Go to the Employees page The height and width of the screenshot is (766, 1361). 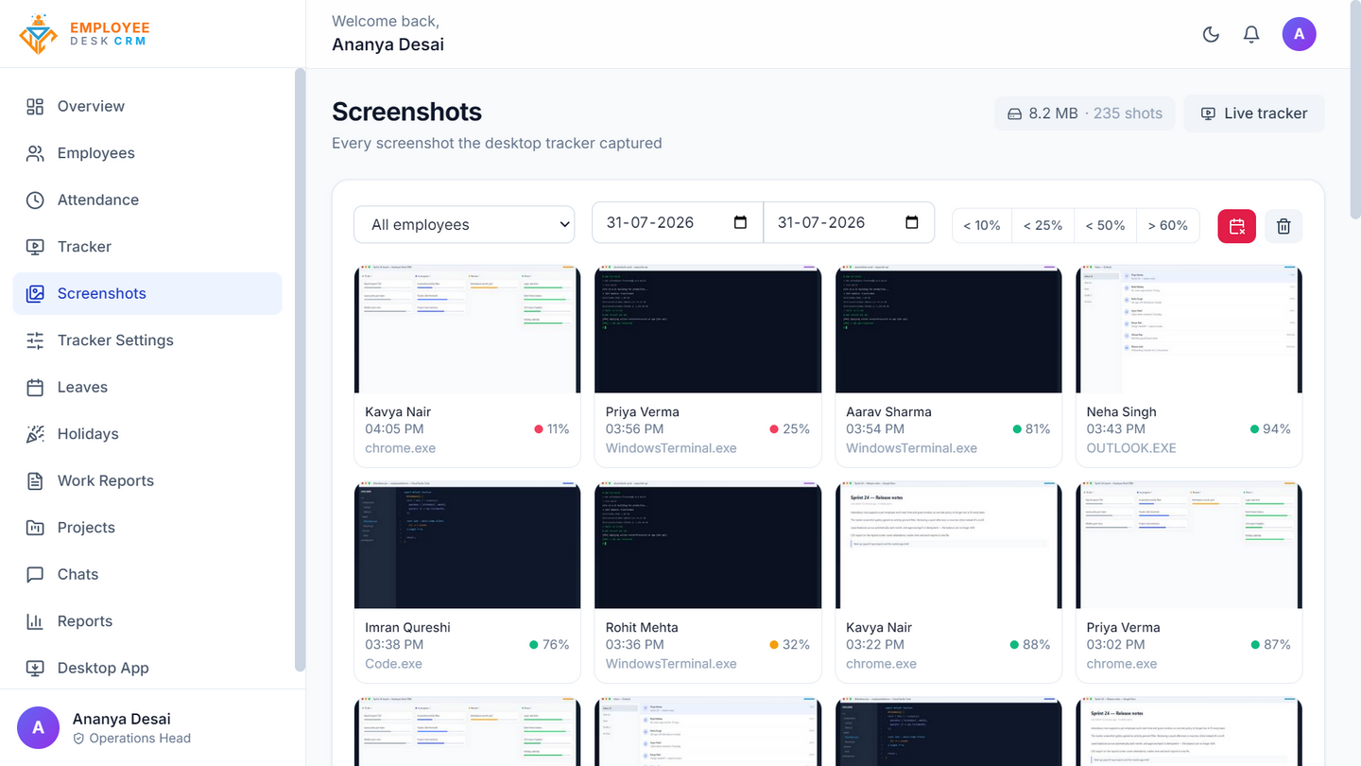tap(147, 153)
